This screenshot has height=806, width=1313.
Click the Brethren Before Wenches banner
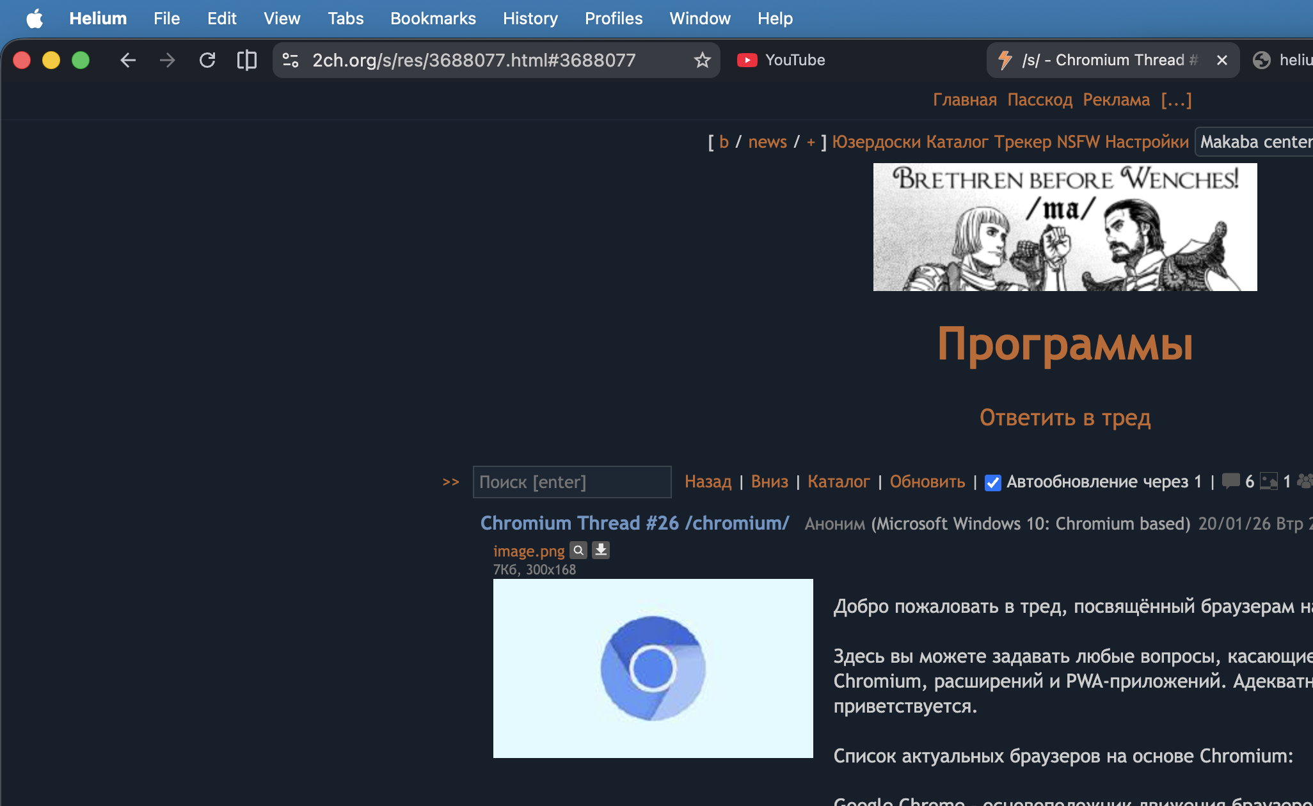tap(1065, 227)
